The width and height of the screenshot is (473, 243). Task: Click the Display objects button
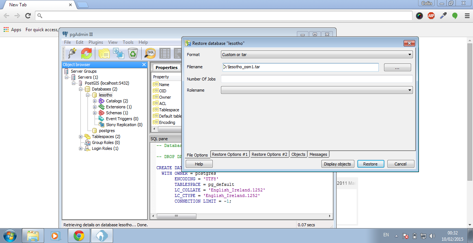pyautogui.click(x=338, y=164)
